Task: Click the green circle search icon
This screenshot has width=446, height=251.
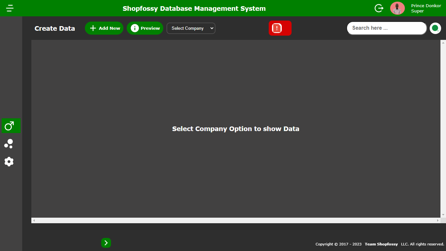Action: click(435, 28)
